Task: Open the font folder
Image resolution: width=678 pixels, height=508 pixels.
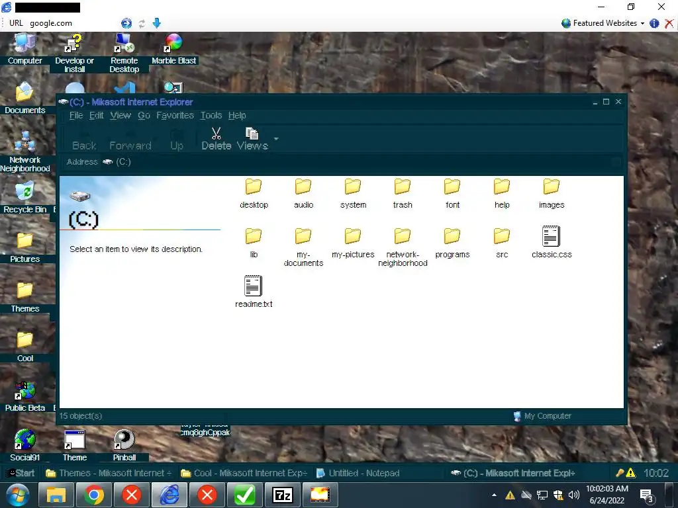Action: [452, 194]
